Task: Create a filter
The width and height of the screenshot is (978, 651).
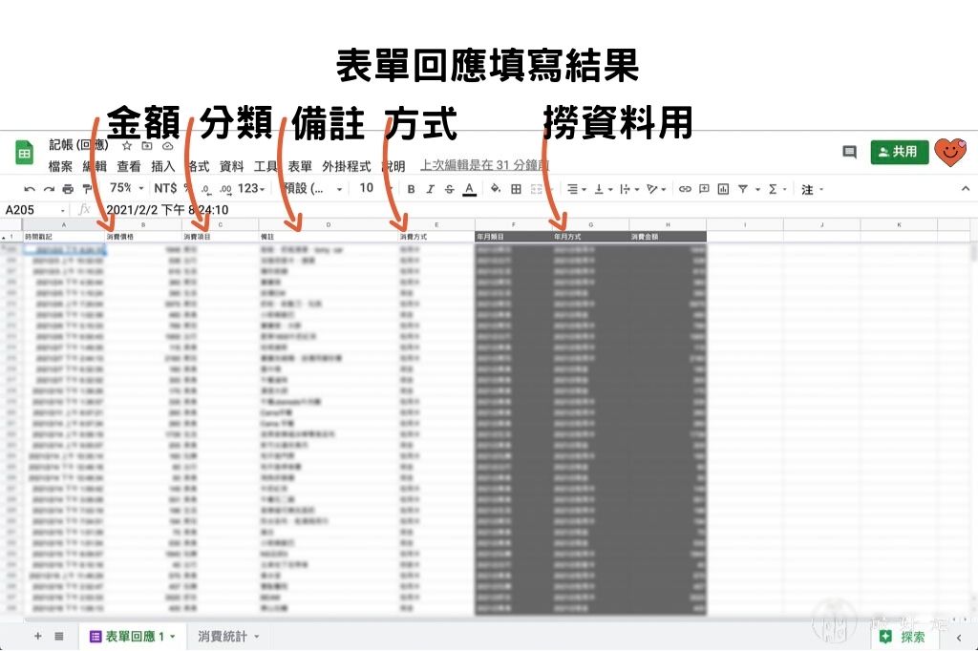Action: 743,189
